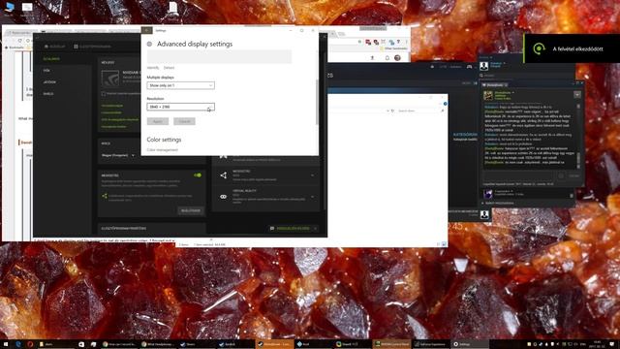Click the Steam chat scrollbar
This screenshot has width=620, height=349.
click(x=578, y=137)
